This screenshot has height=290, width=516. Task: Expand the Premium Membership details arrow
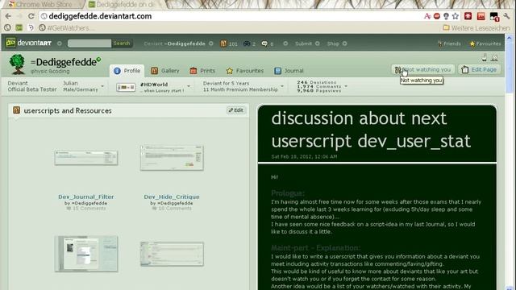(282, 86)
